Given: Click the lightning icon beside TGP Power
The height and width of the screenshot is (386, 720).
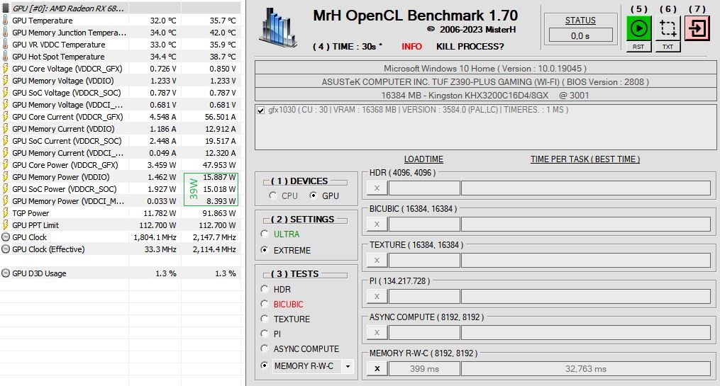Looking at the screenshot, I should coord(6,213).
